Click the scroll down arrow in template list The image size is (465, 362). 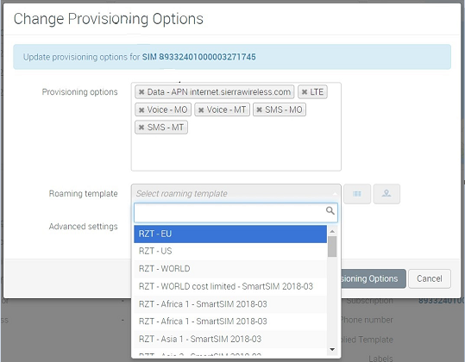(x=332, y=350)
